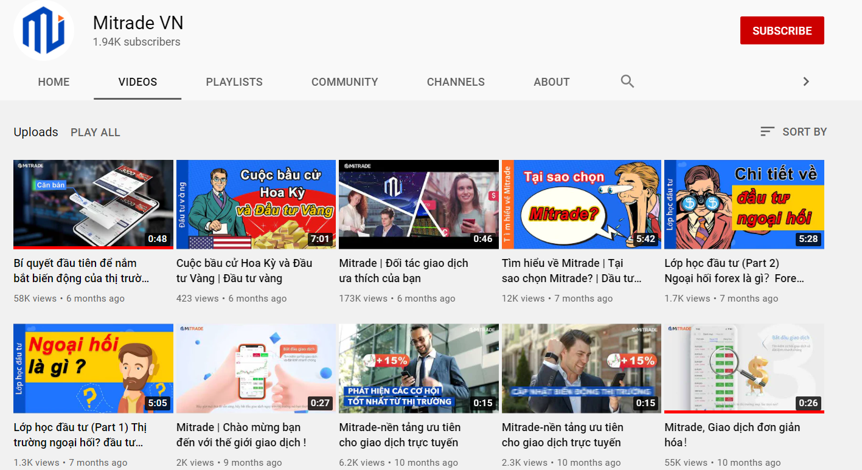
Task: Open the Sort By dropdown
Action: [x=793, y=132]
